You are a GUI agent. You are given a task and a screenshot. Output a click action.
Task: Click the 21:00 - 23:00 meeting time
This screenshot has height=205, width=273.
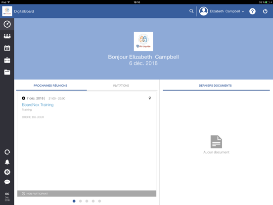57,99
